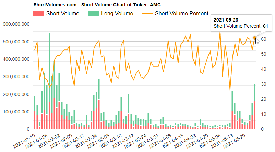This screenshot has height=152, width=275.
Task: Click the 600,000,000 left axis label
Action: click(x=15, y=24)
